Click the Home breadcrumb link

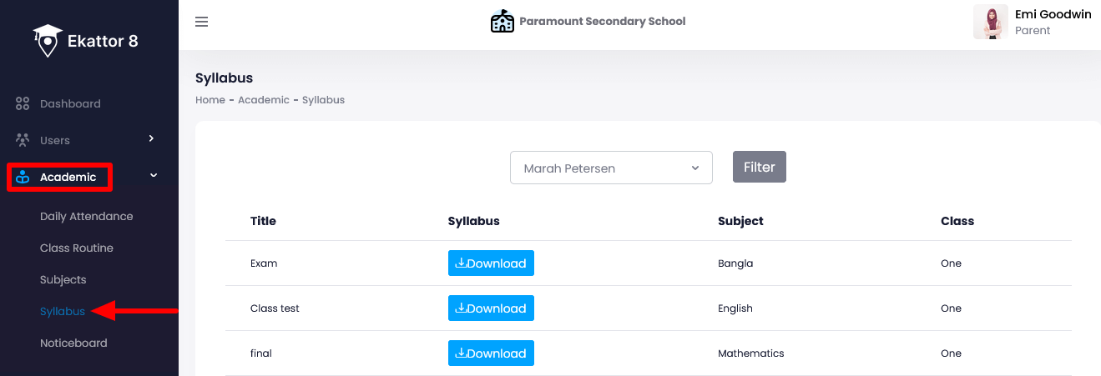(210, 100)
